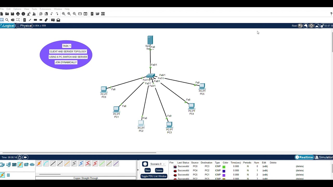The width and height of the screenshot is (333, 187).
Task: Click purple color swatch in PC5 row
Action: pyautogui.click(x=224, y=175)
